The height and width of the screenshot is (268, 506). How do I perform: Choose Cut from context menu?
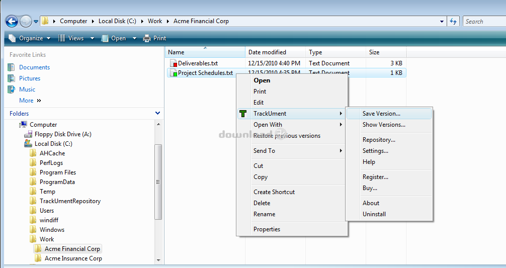tap(258, 166)
